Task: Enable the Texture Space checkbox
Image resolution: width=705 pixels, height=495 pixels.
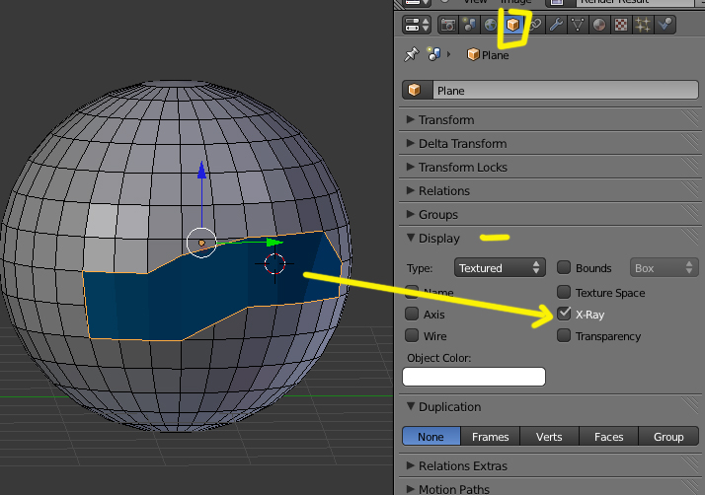Action: (x=564, y=292)
